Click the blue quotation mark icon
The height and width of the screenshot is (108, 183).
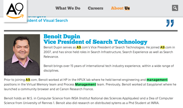pyautogui.click(x=170, y=23)
